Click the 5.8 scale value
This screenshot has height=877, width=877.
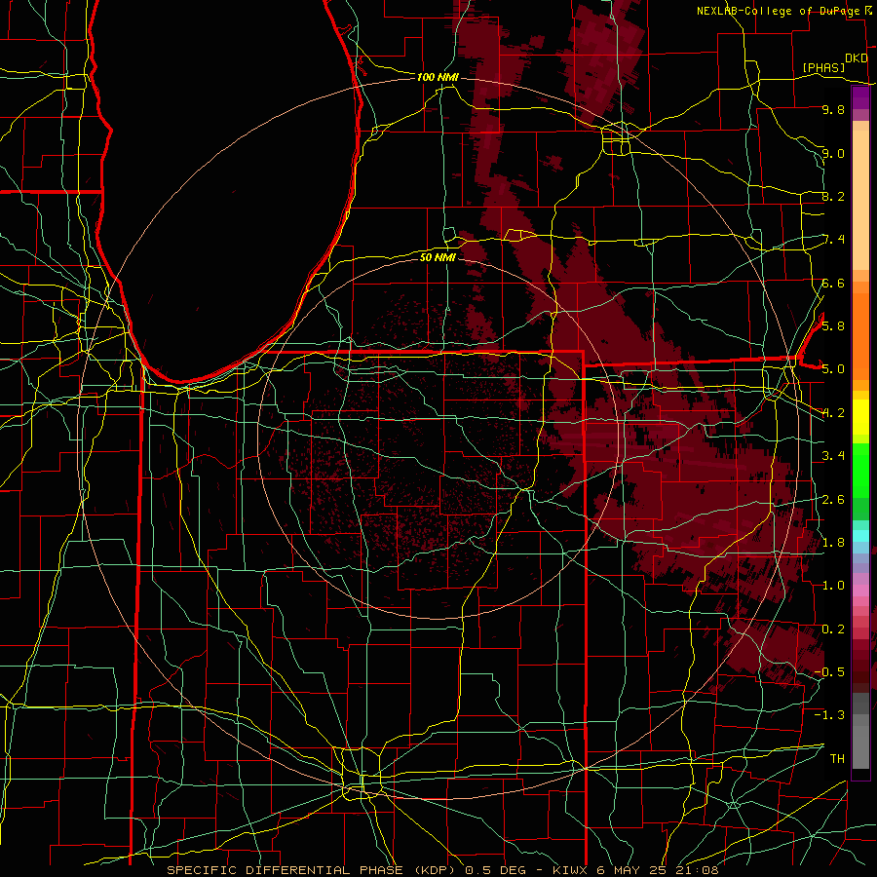click(x=833, y=325)
